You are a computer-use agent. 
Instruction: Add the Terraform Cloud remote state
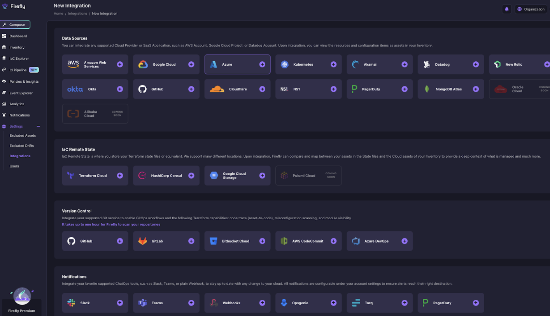click(120, 175)
